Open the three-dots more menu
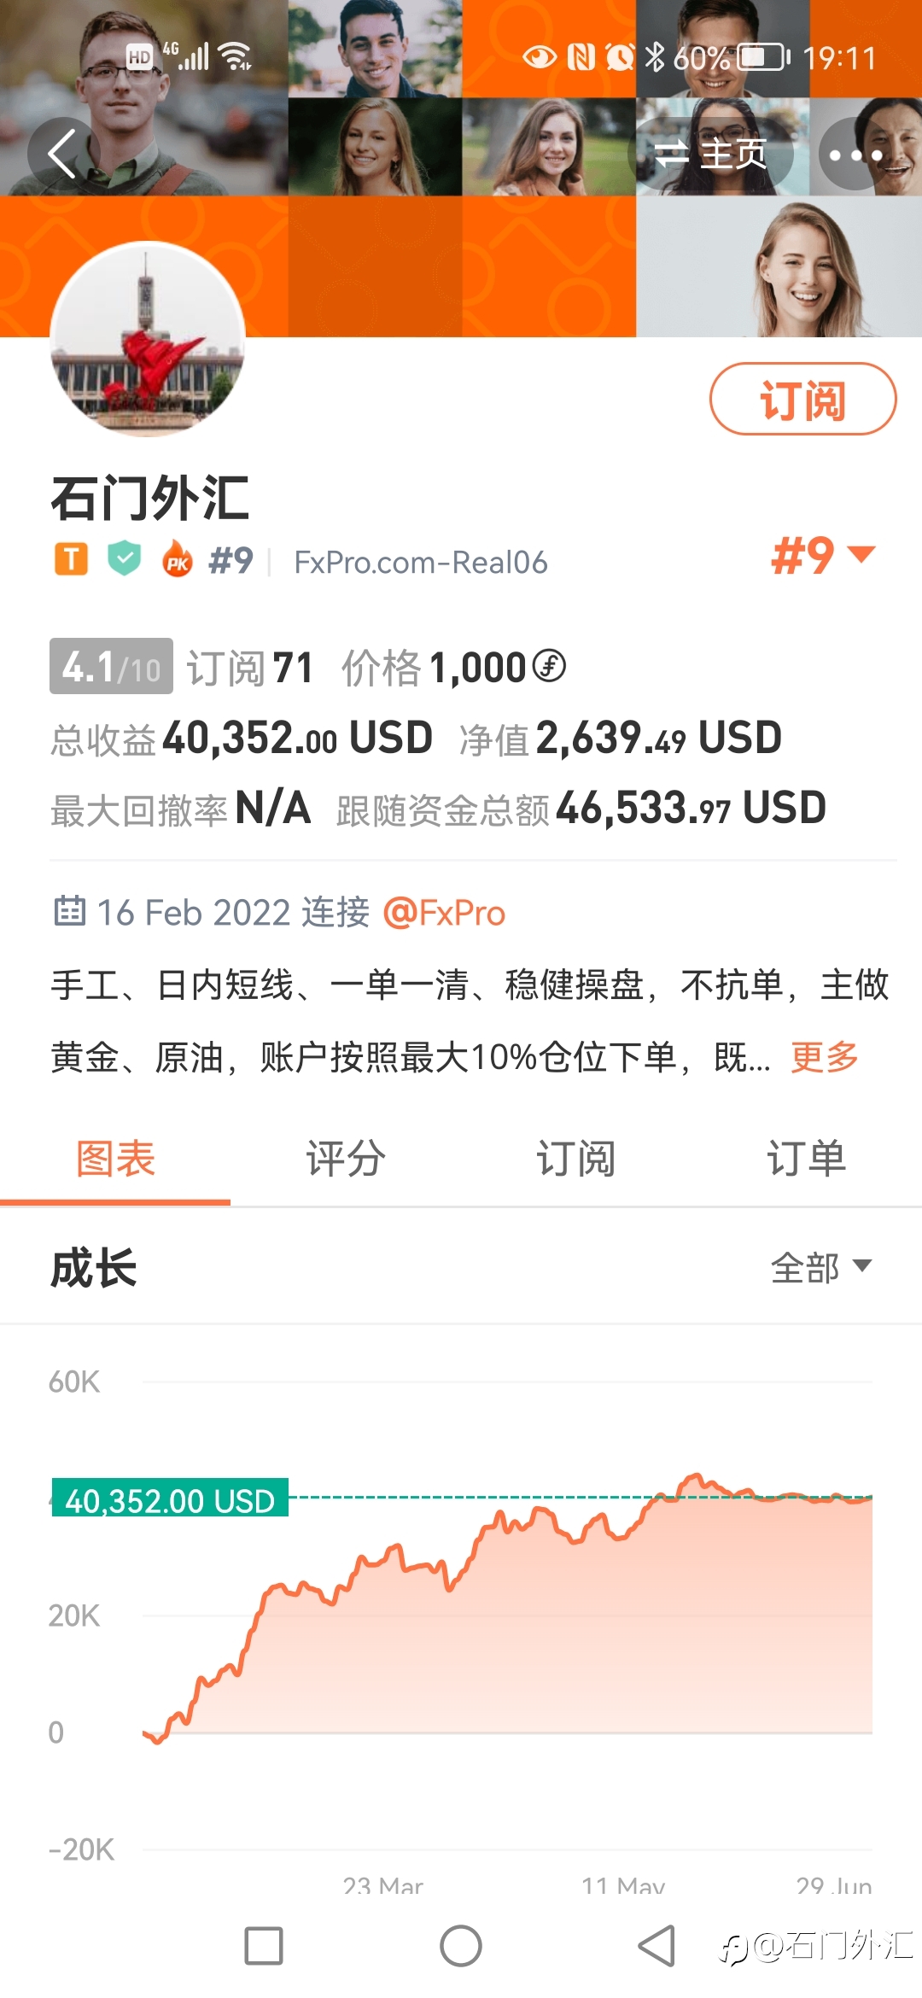The width and height of the screenshot is (922, 1998). click(x=855, y=155)
